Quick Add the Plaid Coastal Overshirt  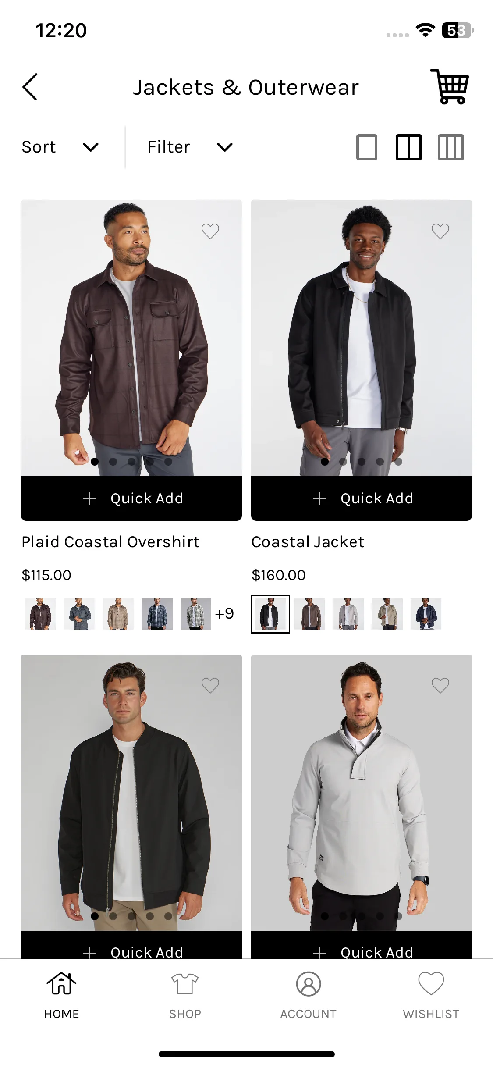tap(131, 498)
